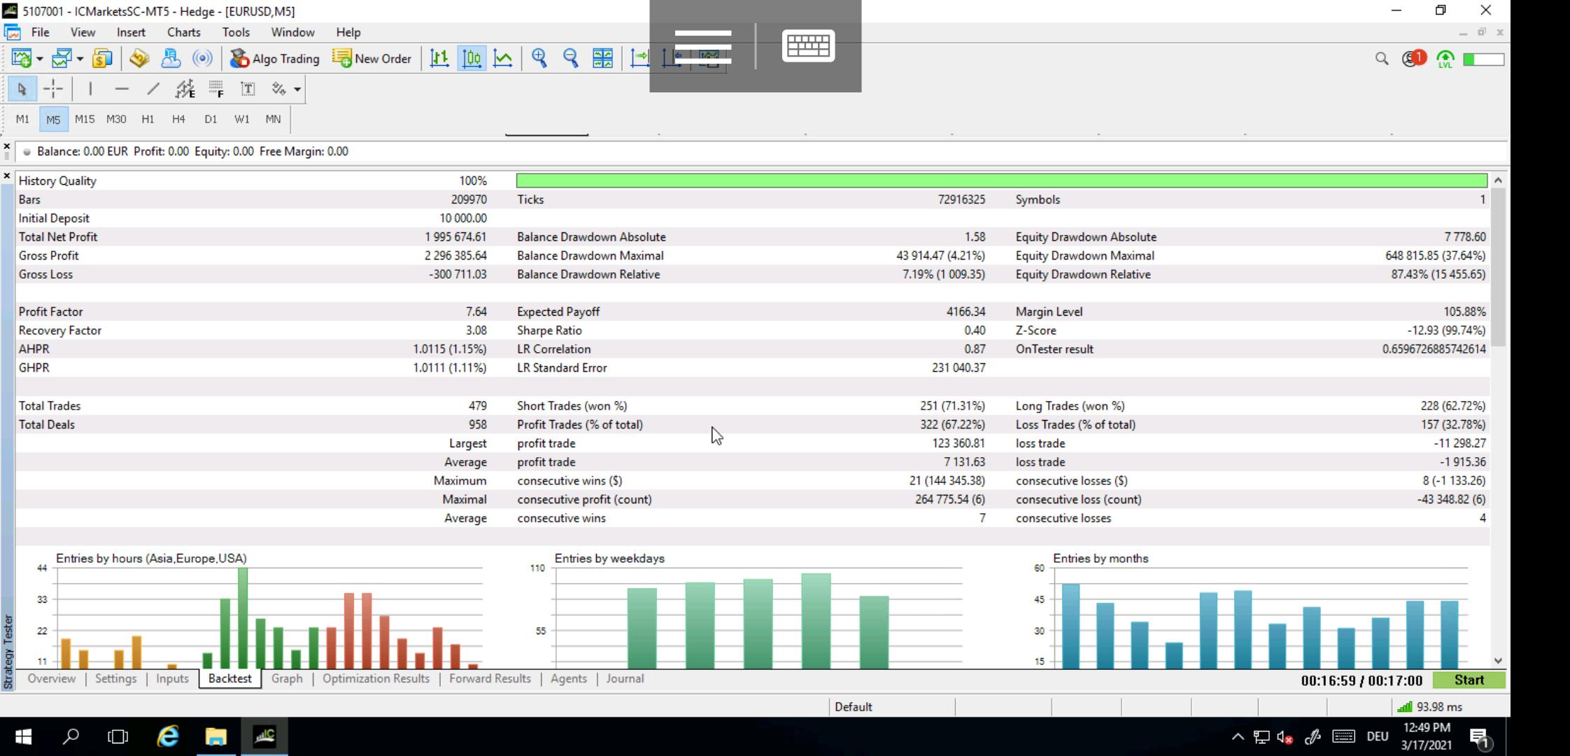Click the toolbar green level indicator bar
The width and height of the screenshot is (1570, 756).
pos(1483,59)
